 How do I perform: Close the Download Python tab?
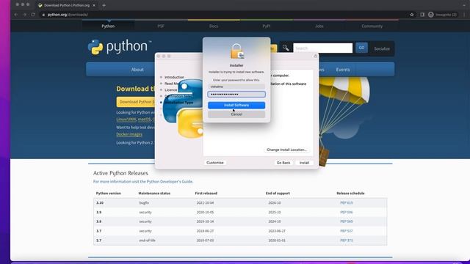[x=94, y=5]
